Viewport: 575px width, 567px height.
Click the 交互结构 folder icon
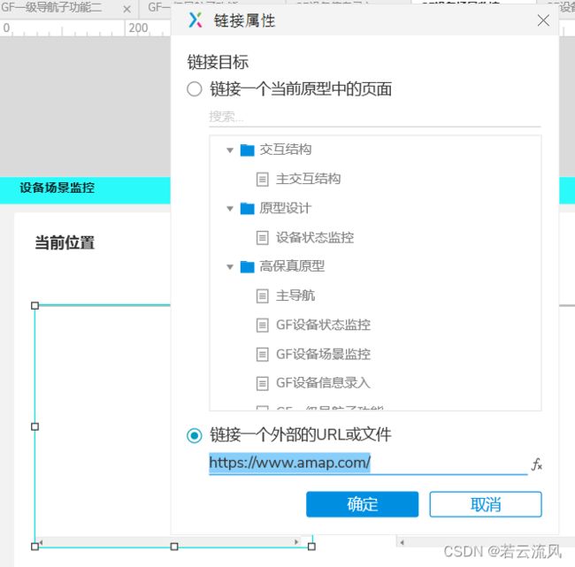247,149
